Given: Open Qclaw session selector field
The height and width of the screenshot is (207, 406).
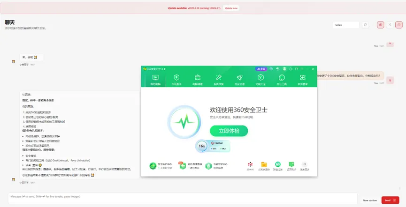Looking at the screenshot, I should pyautogui.click(x=346, y=25).
